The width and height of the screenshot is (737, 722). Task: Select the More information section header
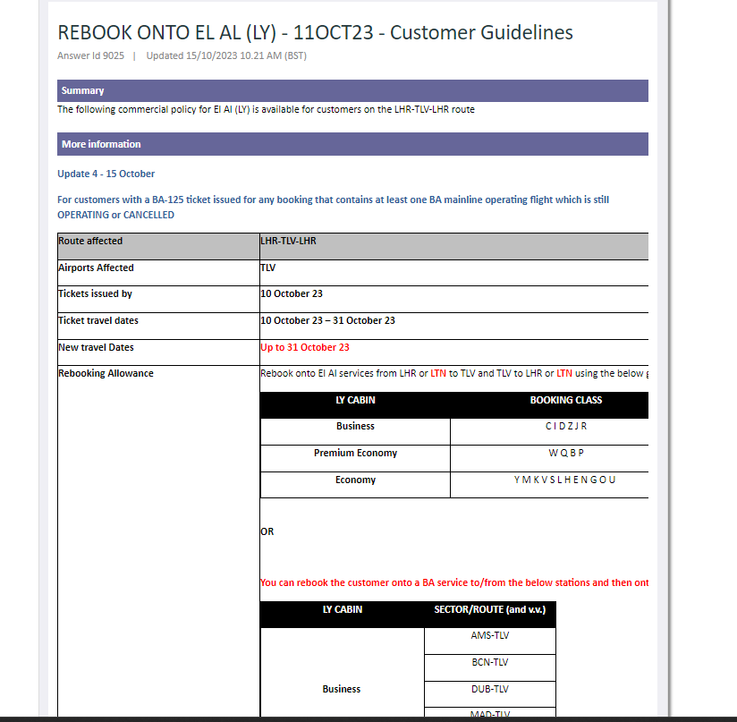point(101,144)
